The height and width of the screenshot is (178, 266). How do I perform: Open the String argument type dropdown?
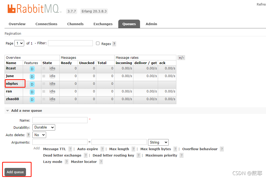pyautogui.click(x=158, y=142)
